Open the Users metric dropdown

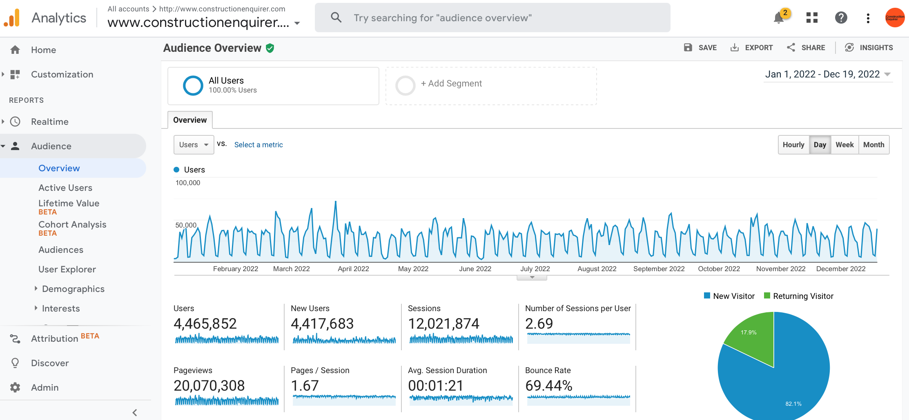(194, 145)
